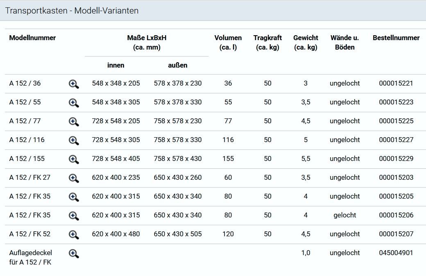Click order number 000015221
Image resolution: width=426 pixels, height=276 pixels.
(396, 83)
